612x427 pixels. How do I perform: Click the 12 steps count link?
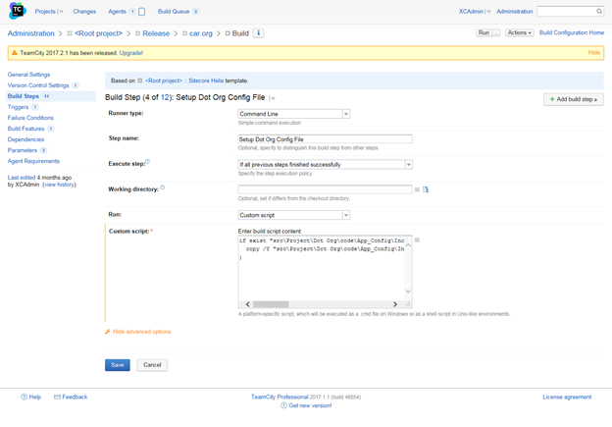coord(165,97)
